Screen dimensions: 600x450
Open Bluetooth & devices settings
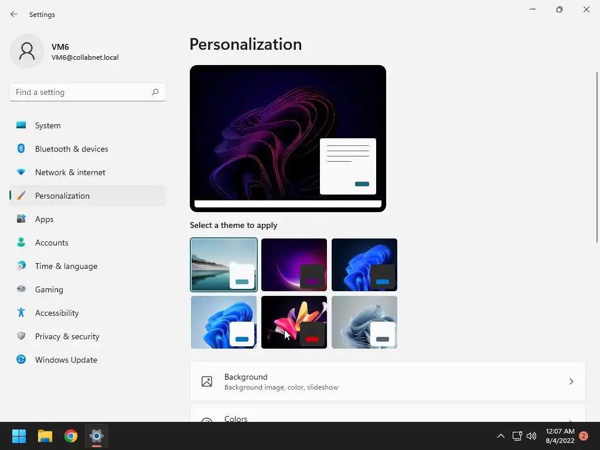(x=88, y=149)
